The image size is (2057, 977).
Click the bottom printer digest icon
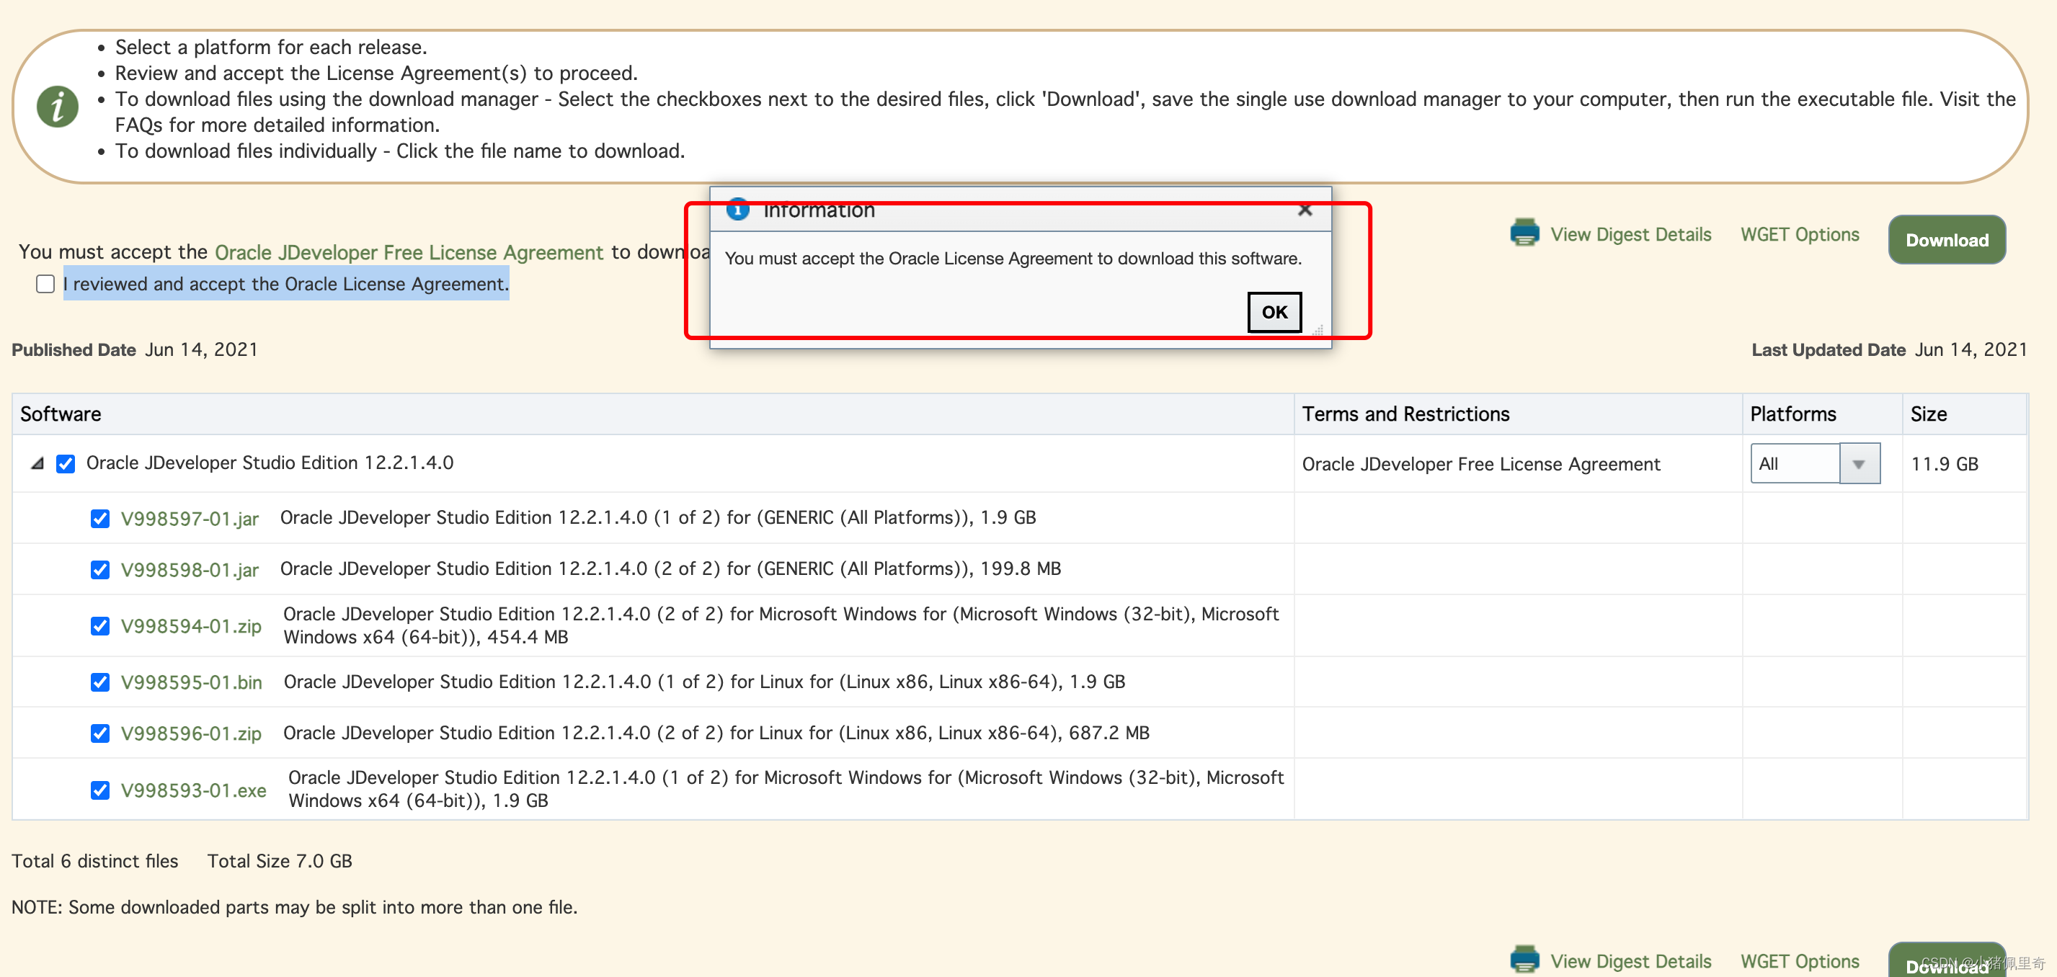click(1524, 960)
